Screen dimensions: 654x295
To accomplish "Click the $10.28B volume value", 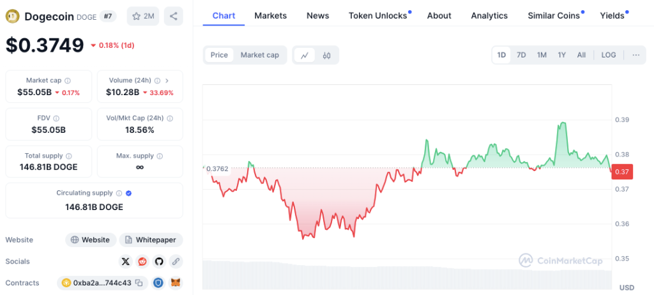I will (123, 93).
